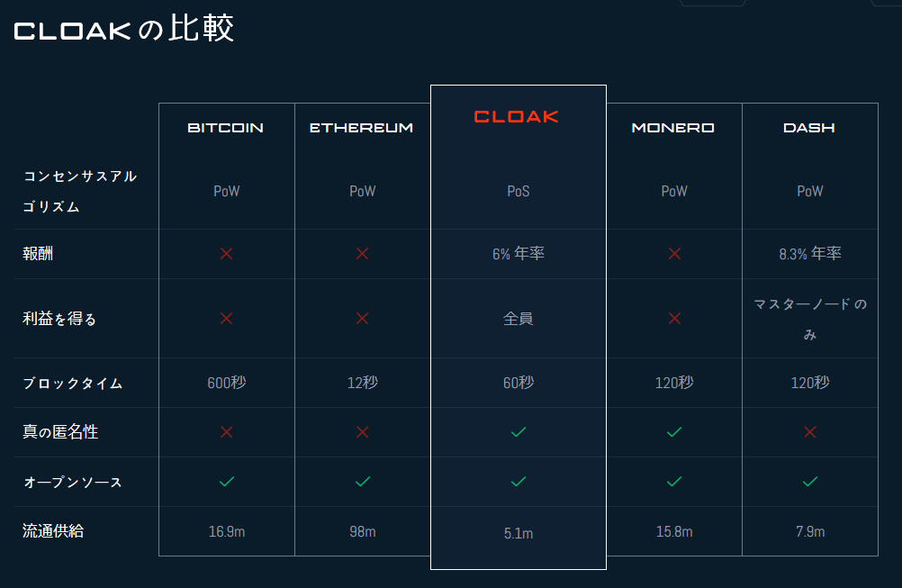
Task: Click the red X for Ethereum 利益を得る
Action: click(362, 318)
